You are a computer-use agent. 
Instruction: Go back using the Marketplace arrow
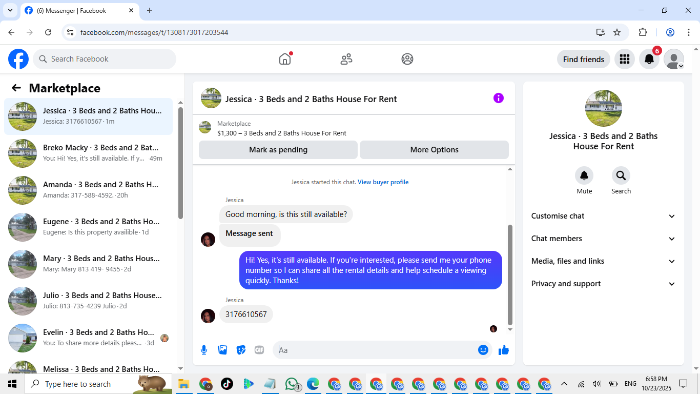16,88
